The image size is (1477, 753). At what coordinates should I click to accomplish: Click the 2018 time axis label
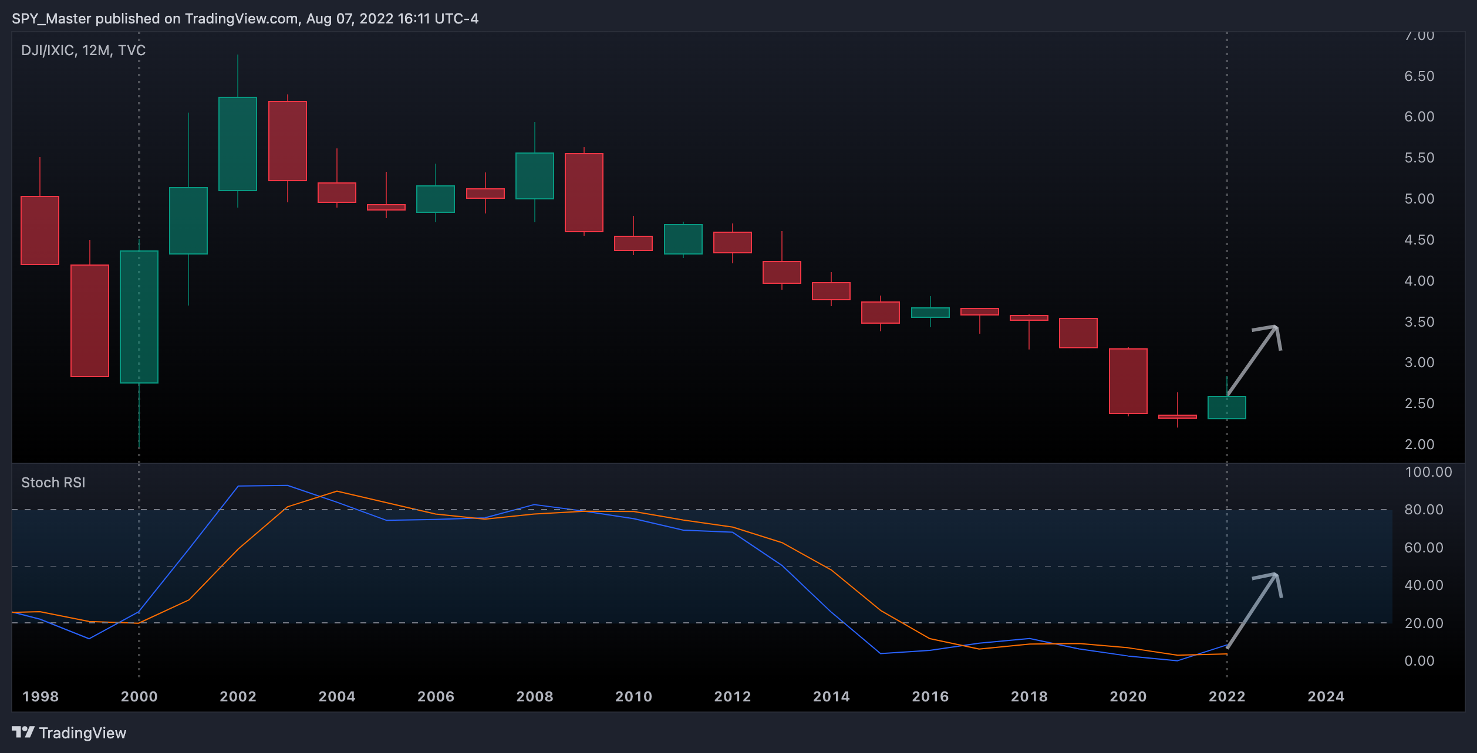[x=1029, y=697]
